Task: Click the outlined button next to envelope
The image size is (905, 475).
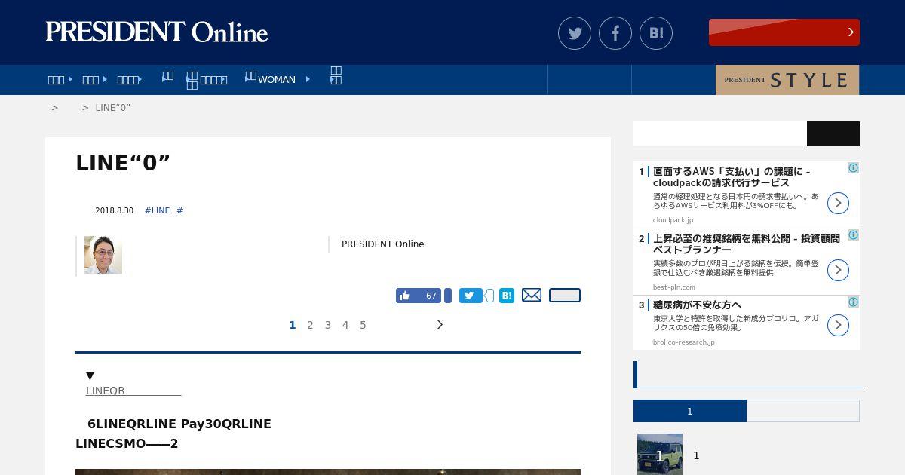Action: pos(565,295)
